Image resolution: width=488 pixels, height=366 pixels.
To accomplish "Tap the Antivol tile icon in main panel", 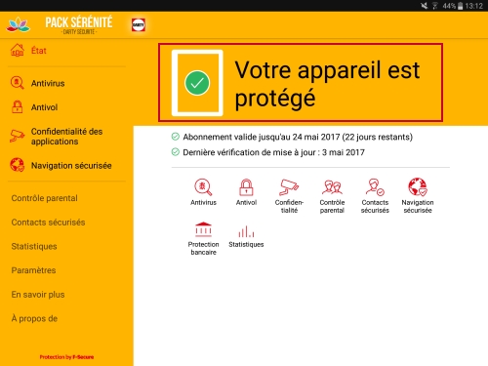I will 246,187.
